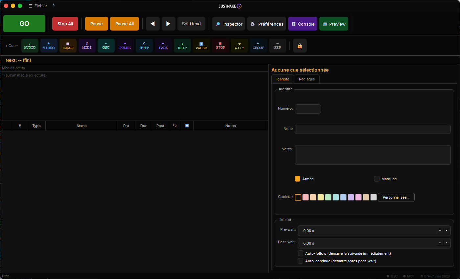Add a new VIDEO cue
This screenshot has width=460, height=279.
coord(49,46)
